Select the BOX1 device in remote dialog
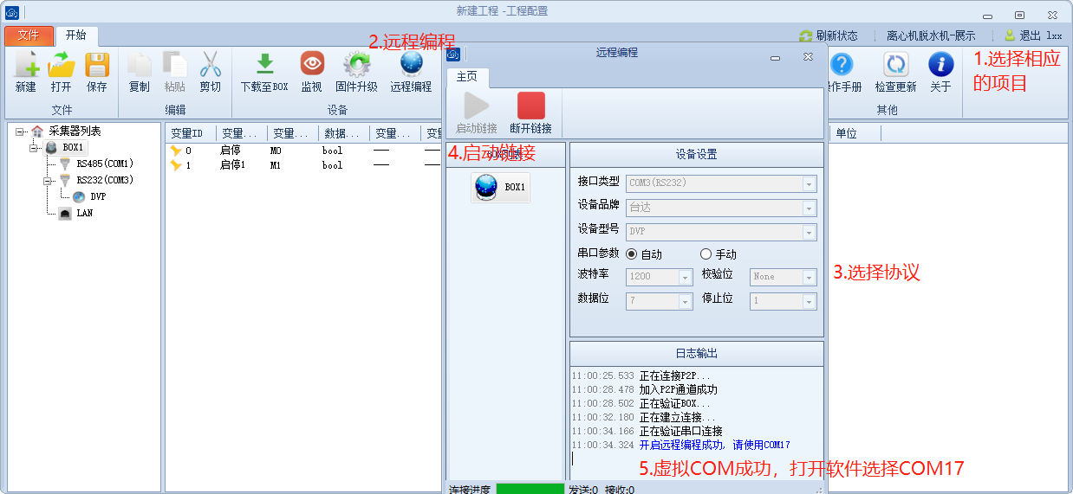Image resolution: width=1073 pixels, height=494 pixels. pyautogui.click(x=500, y=187)
